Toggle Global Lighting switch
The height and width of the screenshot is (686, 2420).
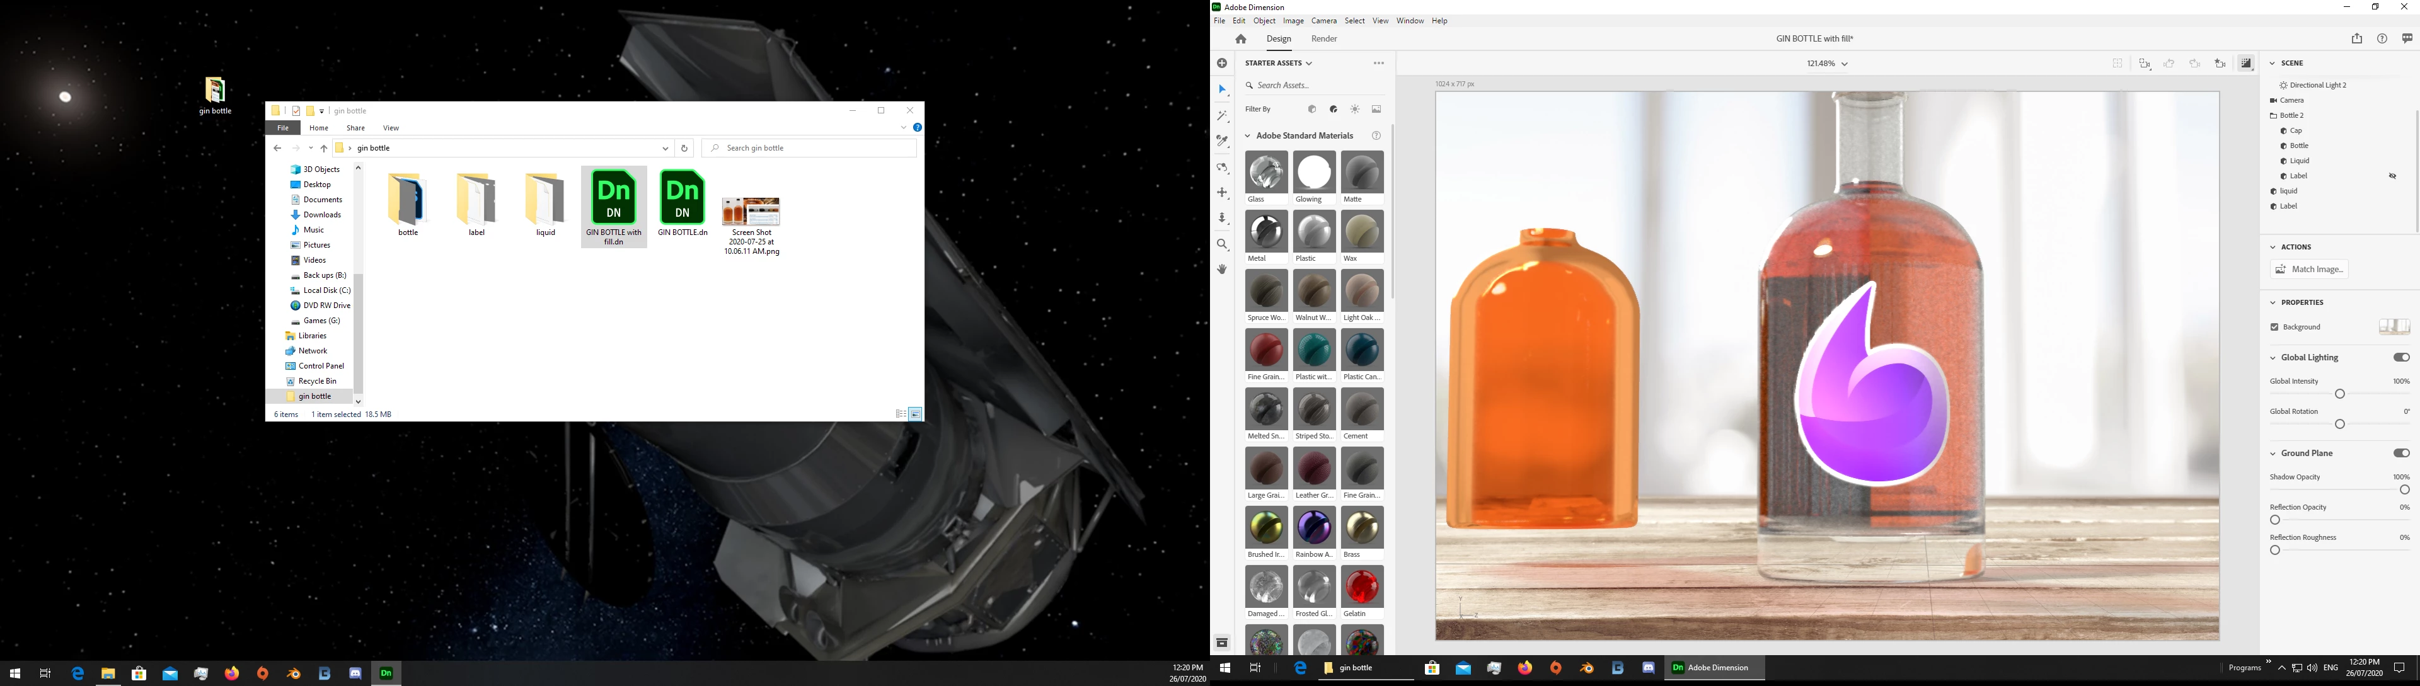[x=2400, y=358]
